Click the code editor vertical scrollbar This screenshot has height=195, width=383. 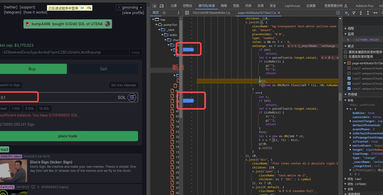(x=340, y=97)
